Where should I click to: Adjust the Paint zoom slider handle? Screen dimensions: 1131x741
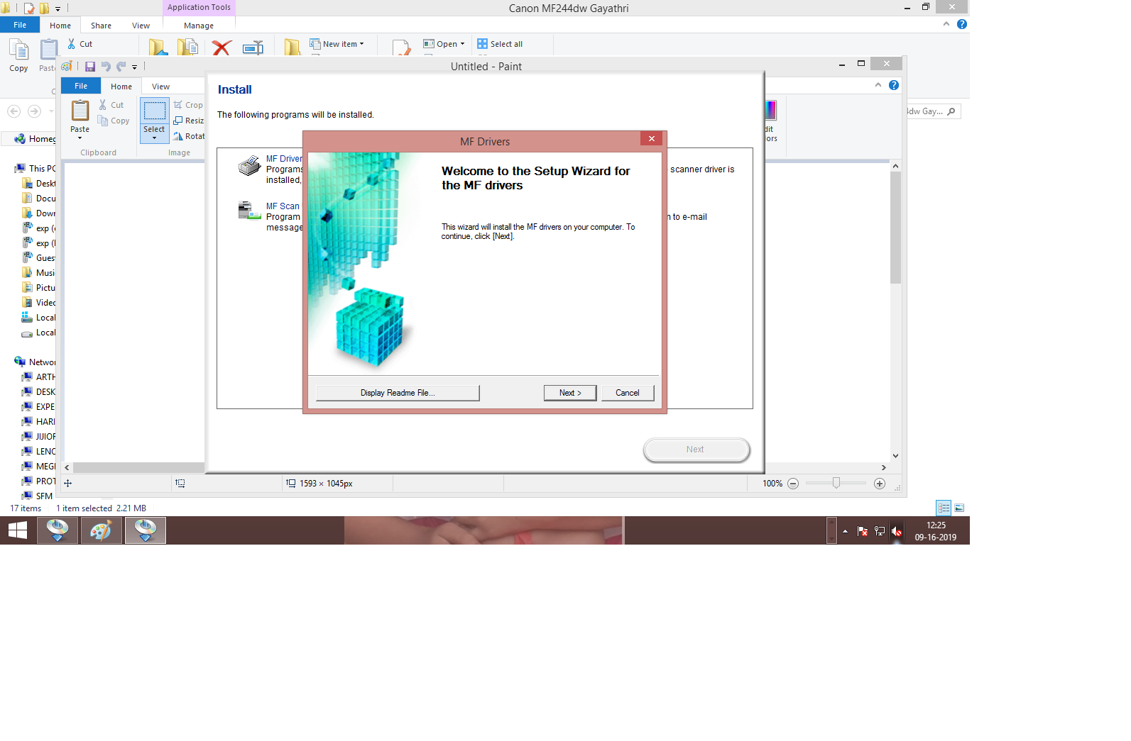click(836, 483)
